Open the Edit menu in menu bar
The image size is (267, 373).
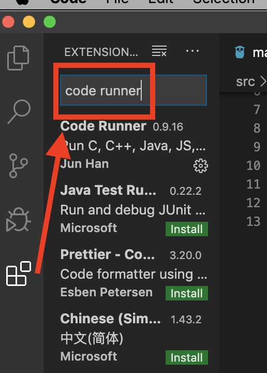click(161, 2)
